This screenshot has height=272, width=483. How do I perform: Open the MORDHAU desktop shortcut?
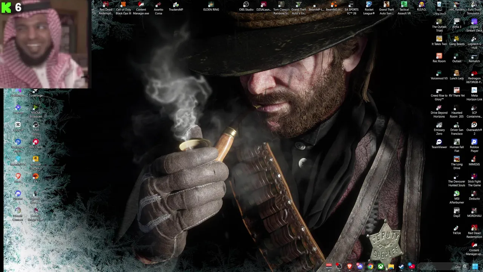point(474,213)
